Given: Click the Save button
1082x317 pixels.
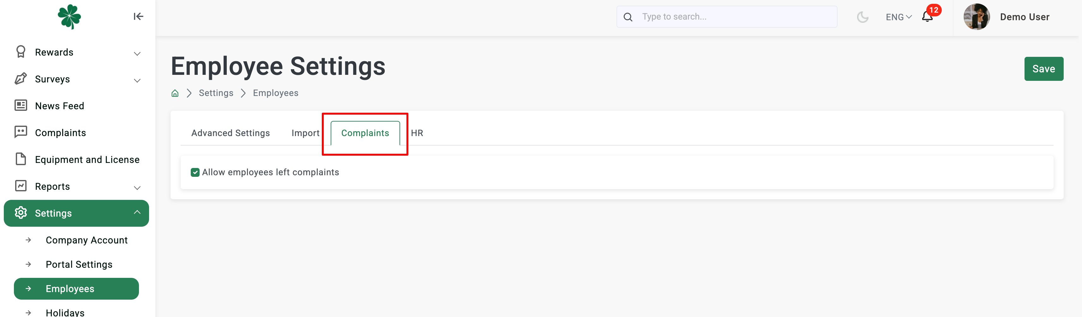Looking at the screenshot, I should 1043,69.
